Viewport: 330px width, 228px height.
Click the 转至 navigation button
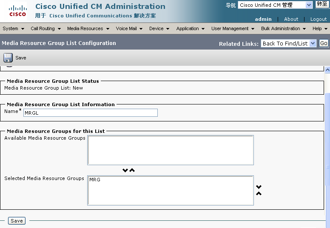(322, 4)
